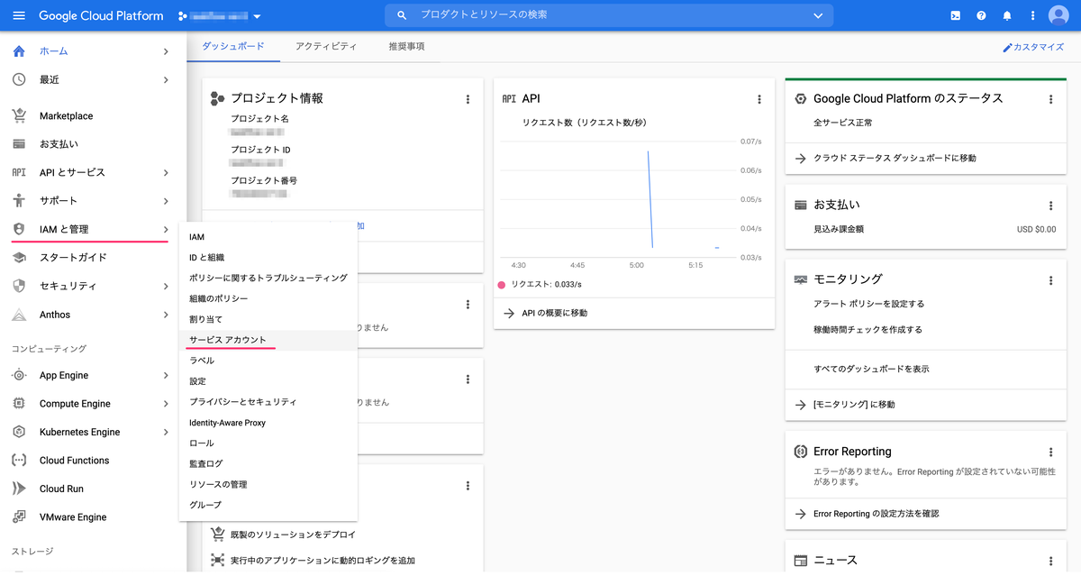Switch to the アクティビティ tab
1081x585 pixels.
[x=325, y=46]
